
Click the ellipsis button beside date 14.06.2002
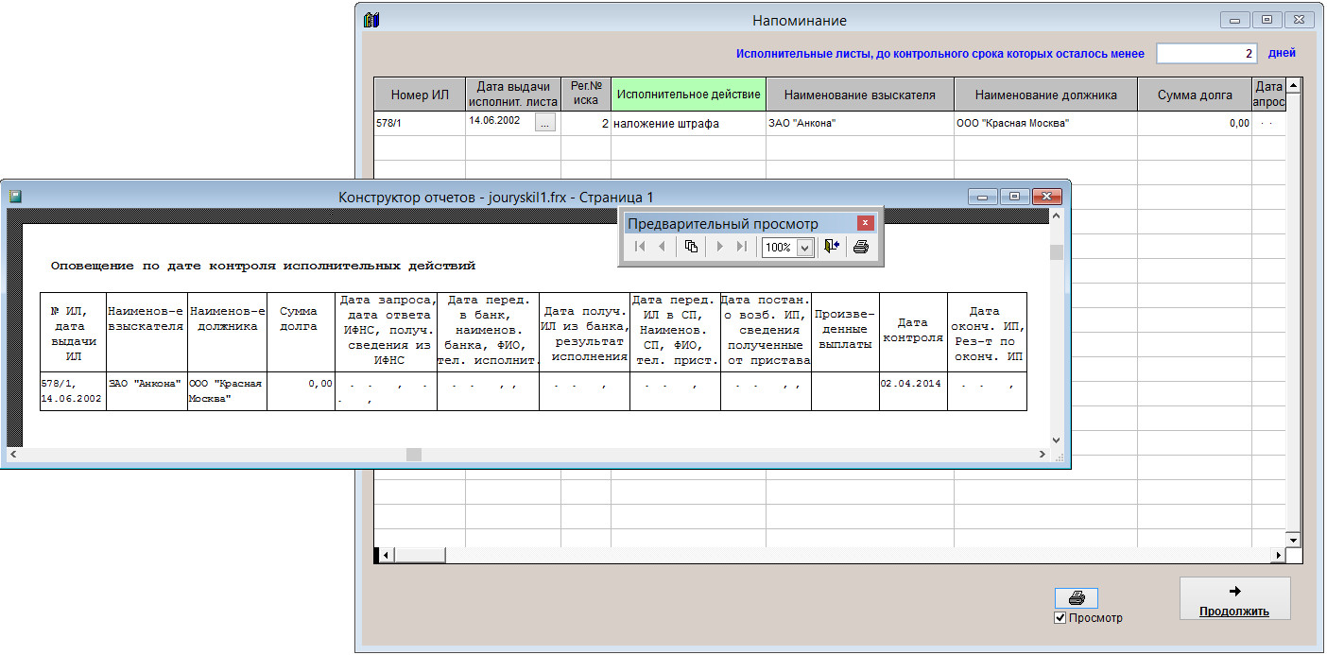click(545, 123)
